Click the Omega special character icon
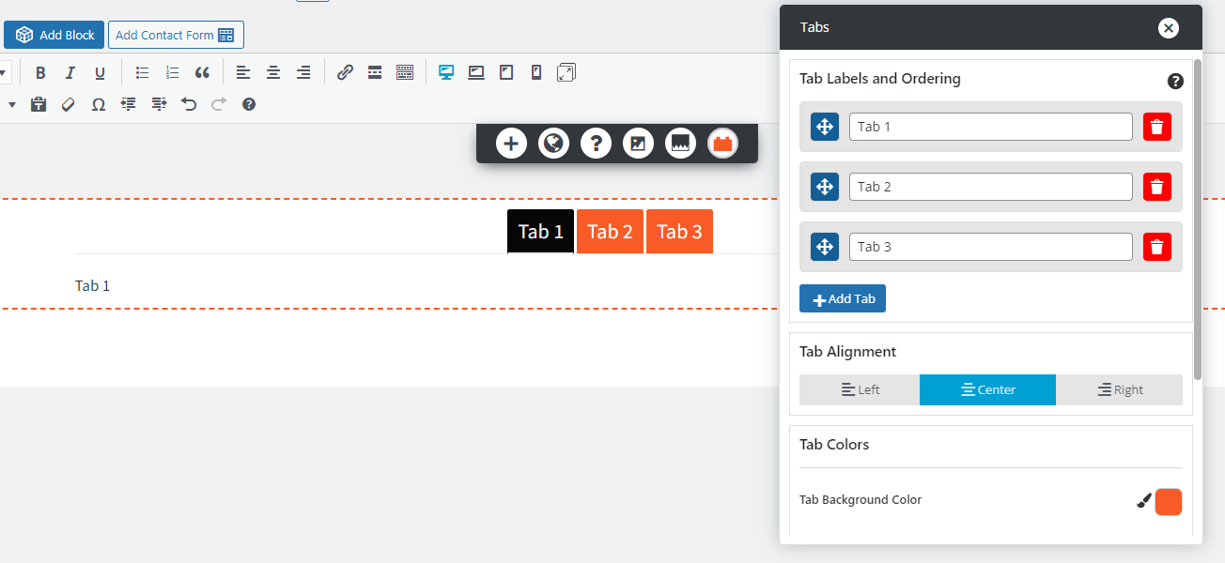This screenshot has width=1225, height=563. (x=98, y=104)
